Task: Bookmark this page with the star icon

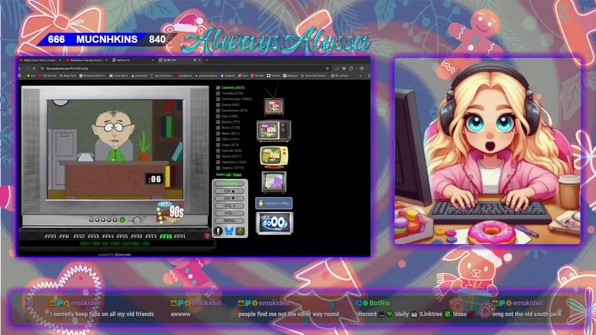Action: 327,68
